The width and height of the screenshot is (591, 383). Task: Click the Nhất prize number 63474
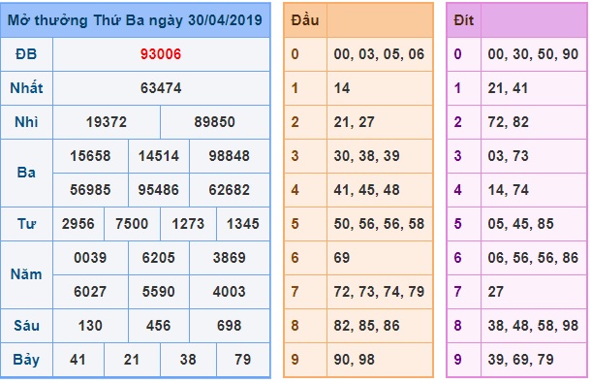point(161,88)
